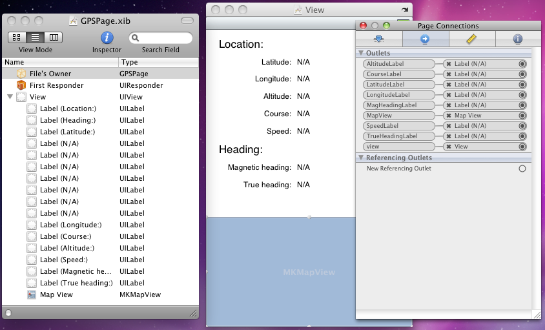This screenshot has width=545, height=330.
Task: Disconnect the MapView outlet with its x
Action: (x=449, y=116)
